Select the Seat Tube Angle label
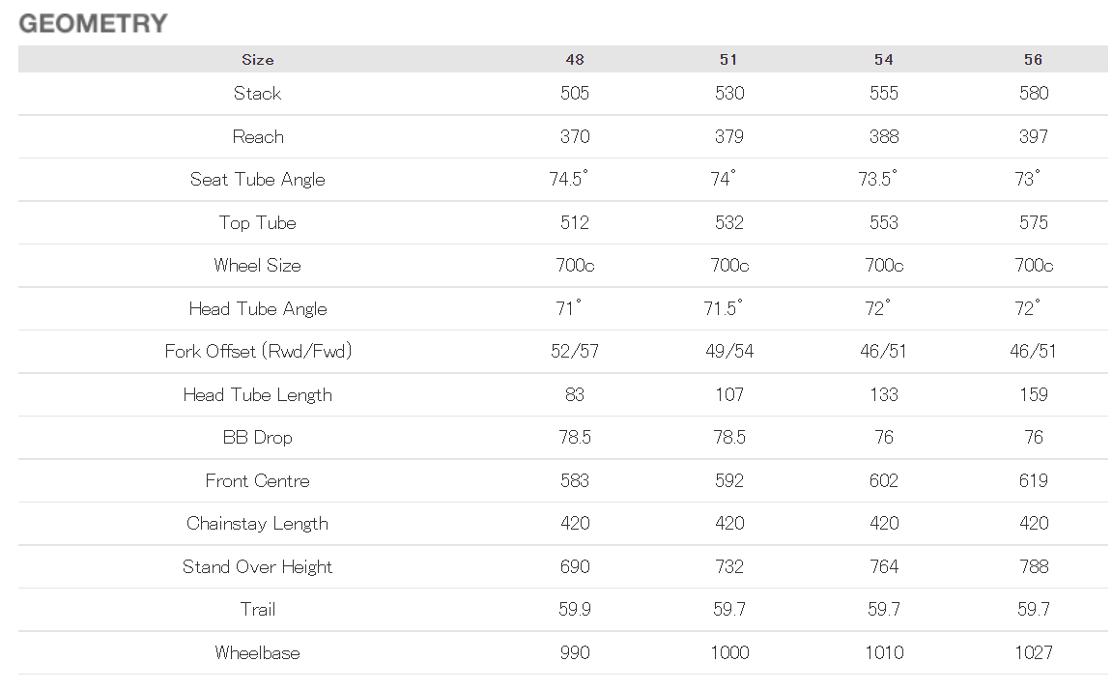The width and height of the screenshot is (1112, 691). point(258,180)
